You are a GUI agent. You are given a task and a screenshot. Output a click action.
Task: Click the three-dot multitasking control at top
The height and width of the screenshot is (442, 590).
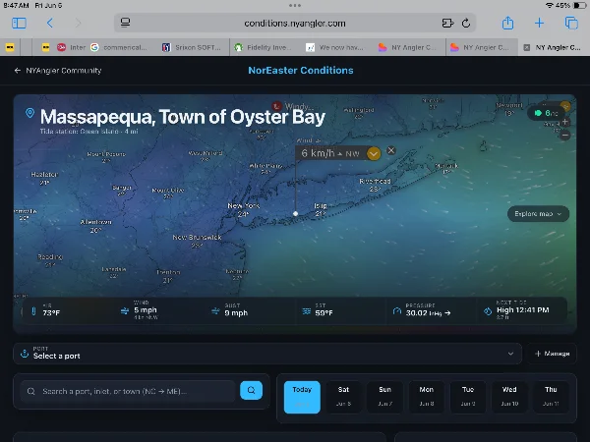click(295, 5)
